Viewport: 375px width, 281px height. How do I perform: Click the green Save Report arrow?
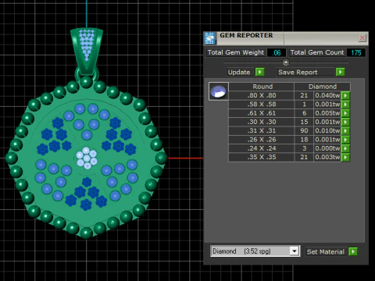click(340, 72)
